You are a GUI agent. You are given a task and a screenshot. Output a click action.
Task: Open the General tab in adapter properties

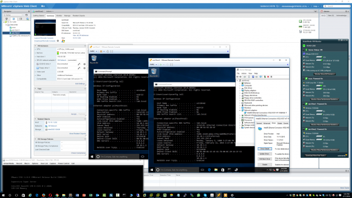259,123
